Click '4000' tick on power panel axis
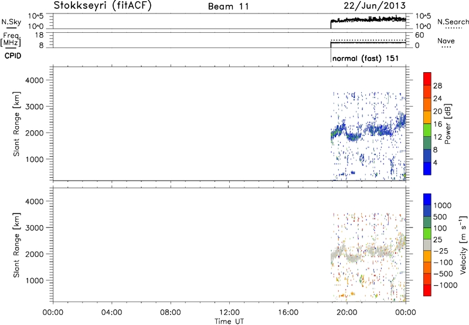This screenshot has height=325, width=469. [34, 80]
